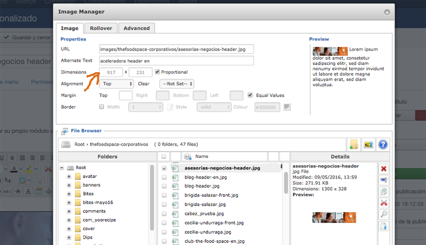Open the Border Style dropdown showing solid
This screenshot has width=426, height=245.
coord(214,107)
